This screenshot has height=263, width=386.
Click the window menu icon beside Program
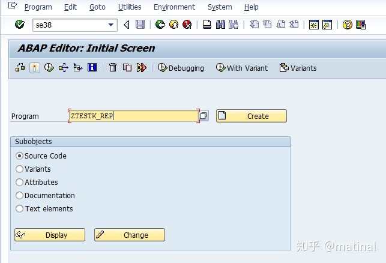pos(13,5)
